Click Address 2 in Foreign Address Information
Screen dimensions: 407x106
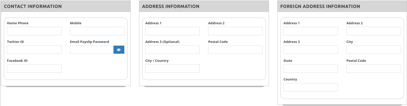point(374,31)
